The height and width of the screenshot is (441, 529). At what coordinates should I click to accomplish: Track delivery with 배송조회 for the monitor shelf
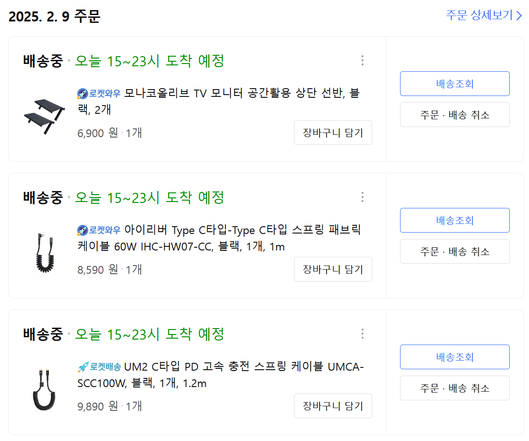click(454, 84)
